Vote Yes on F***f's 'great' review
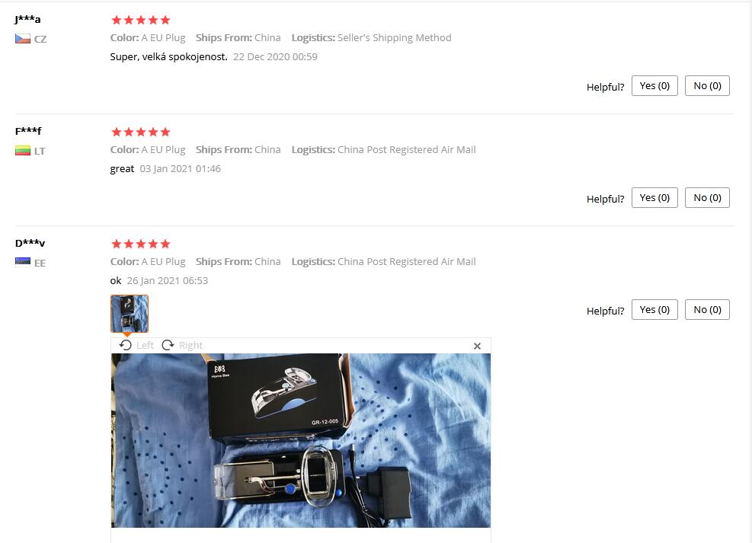752x543 pixels. click(654, 197)
